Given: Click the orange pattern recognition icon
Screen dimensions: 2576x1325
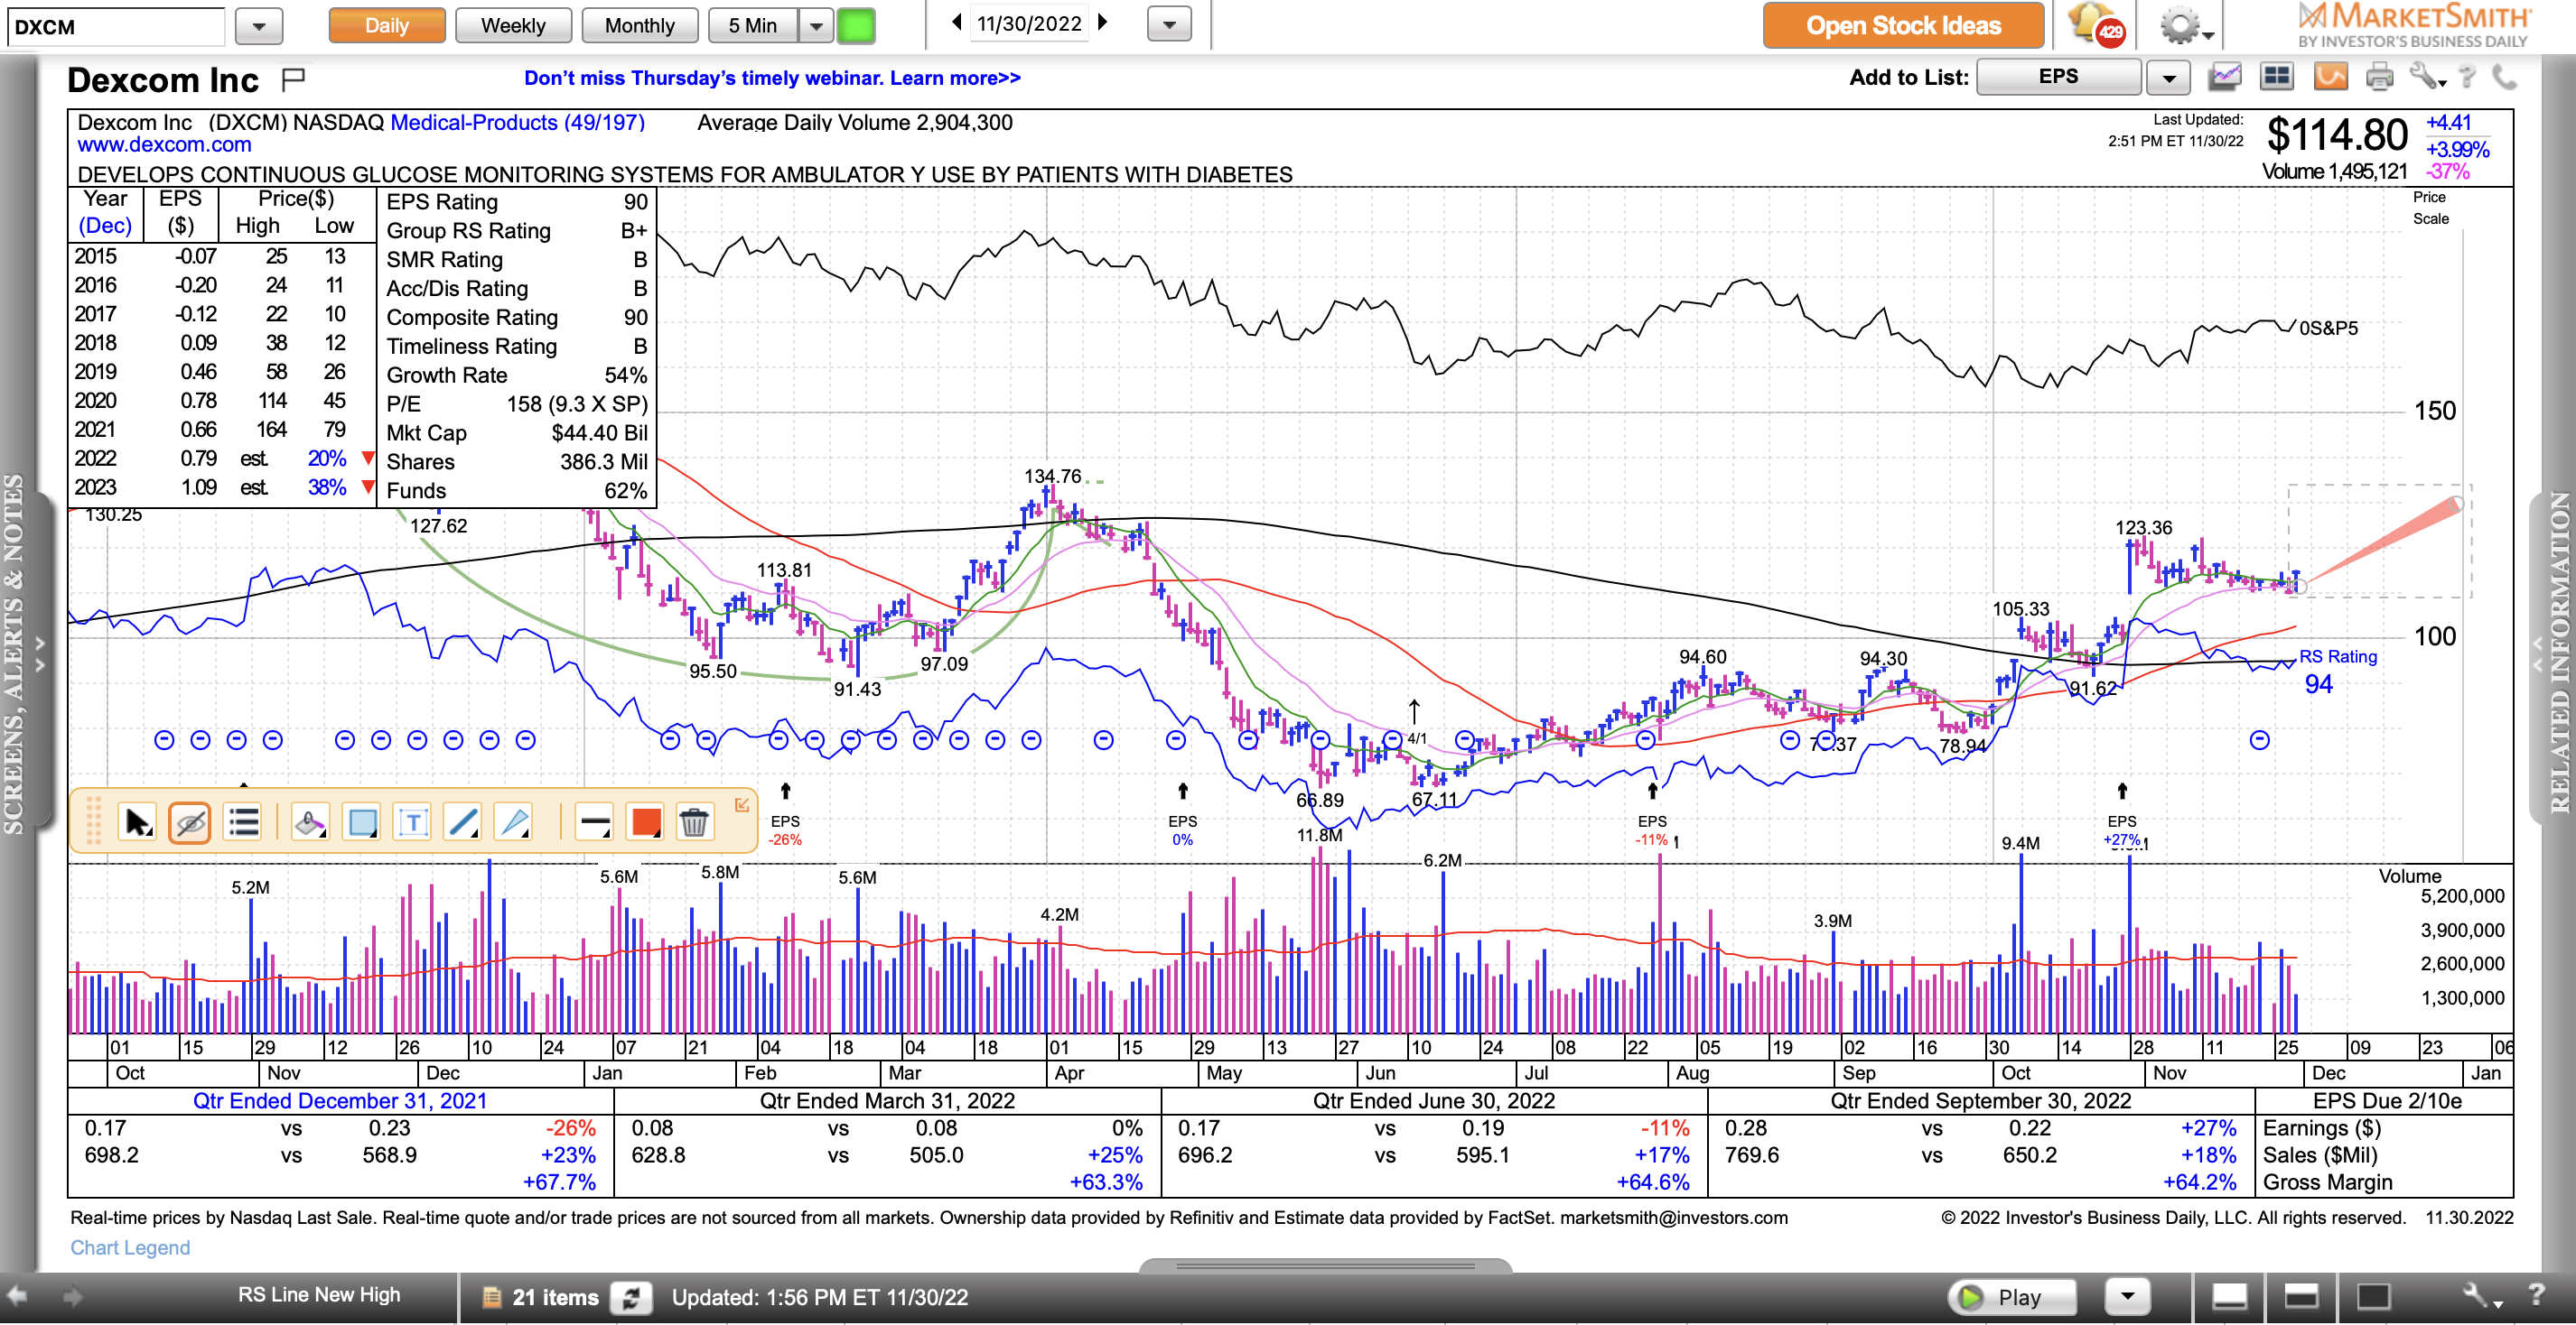Looking at the screenshot, I should click(x=2330, y=77).
